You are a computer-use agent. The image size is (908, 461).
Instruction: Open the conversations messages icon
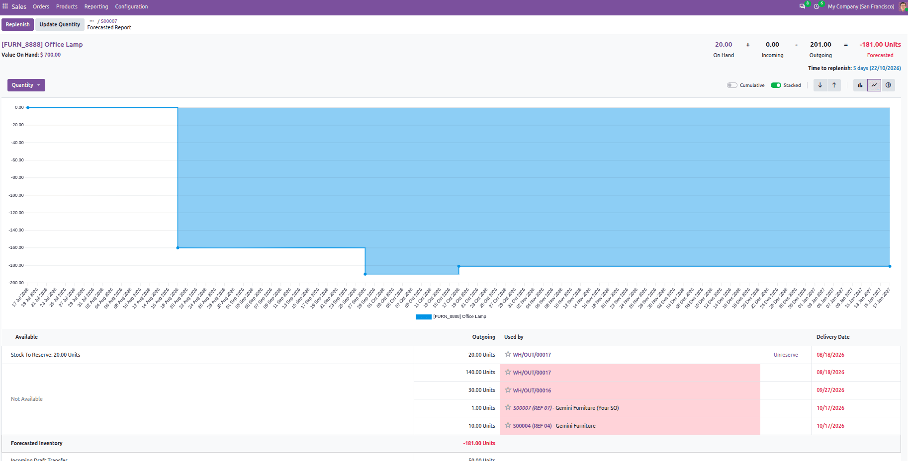pos(802,6)
